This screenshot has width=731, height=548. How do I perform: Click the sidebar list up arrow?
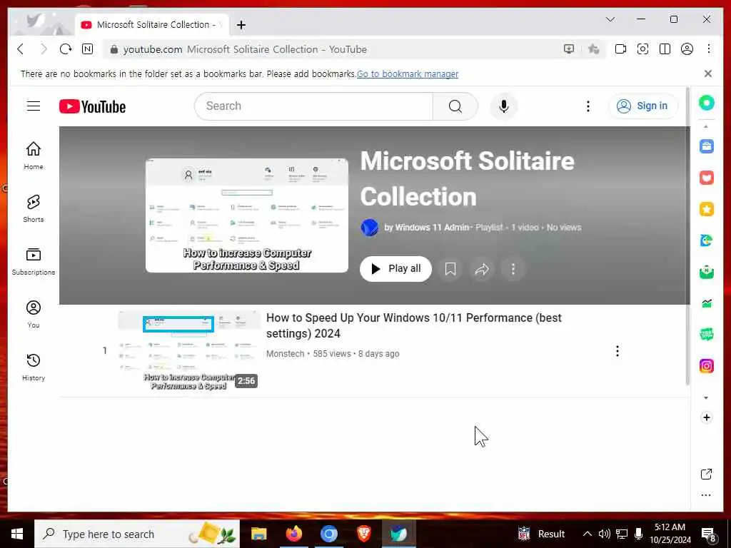pos(706,126)
